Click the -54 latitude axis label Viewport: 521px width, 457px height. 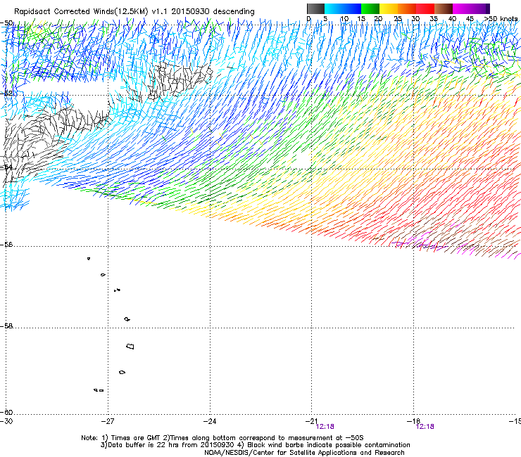(6, 167)
